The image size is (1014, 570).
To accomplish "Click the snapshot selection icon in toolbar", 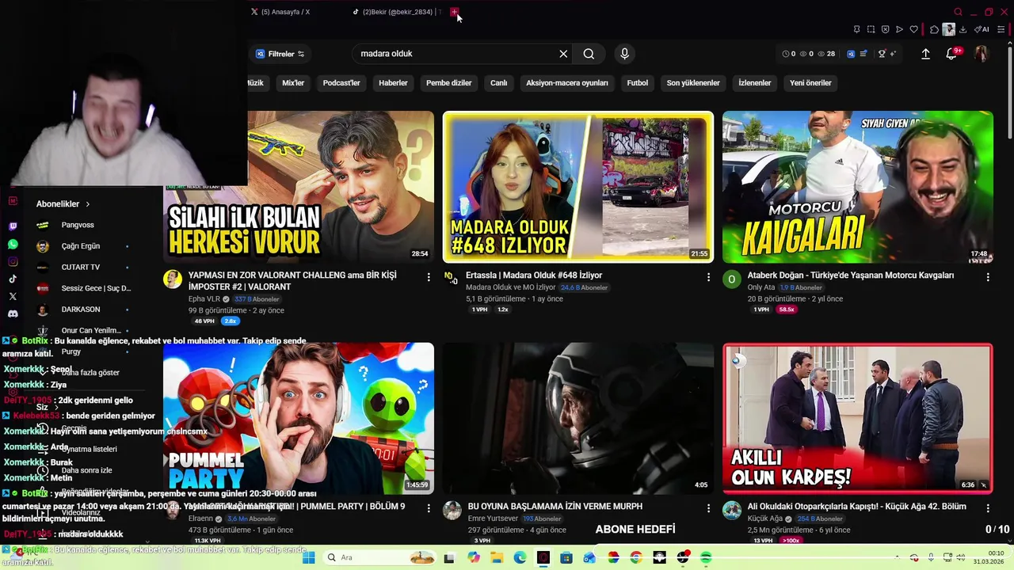I will [871, 29].
